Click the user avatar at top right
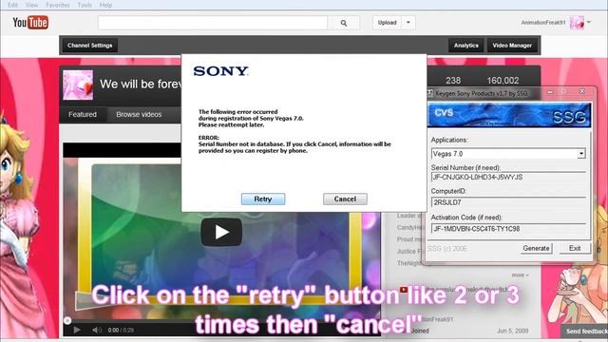 point(577,23)
